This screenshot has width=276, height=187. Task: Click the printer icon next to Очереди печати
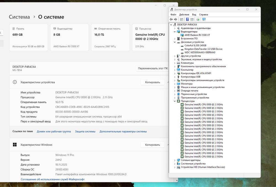pyautogui.click(x=178, y=91)
